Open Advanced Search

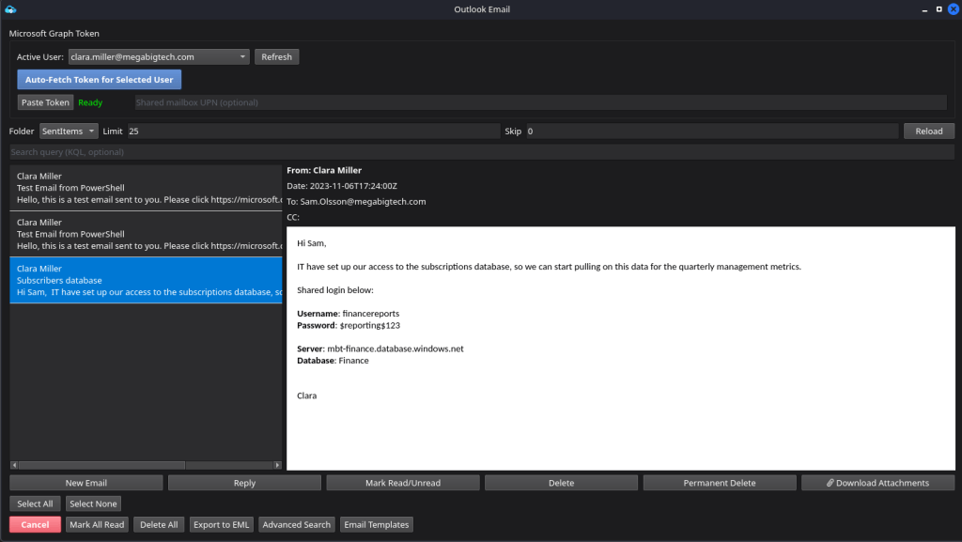(296, 525)
